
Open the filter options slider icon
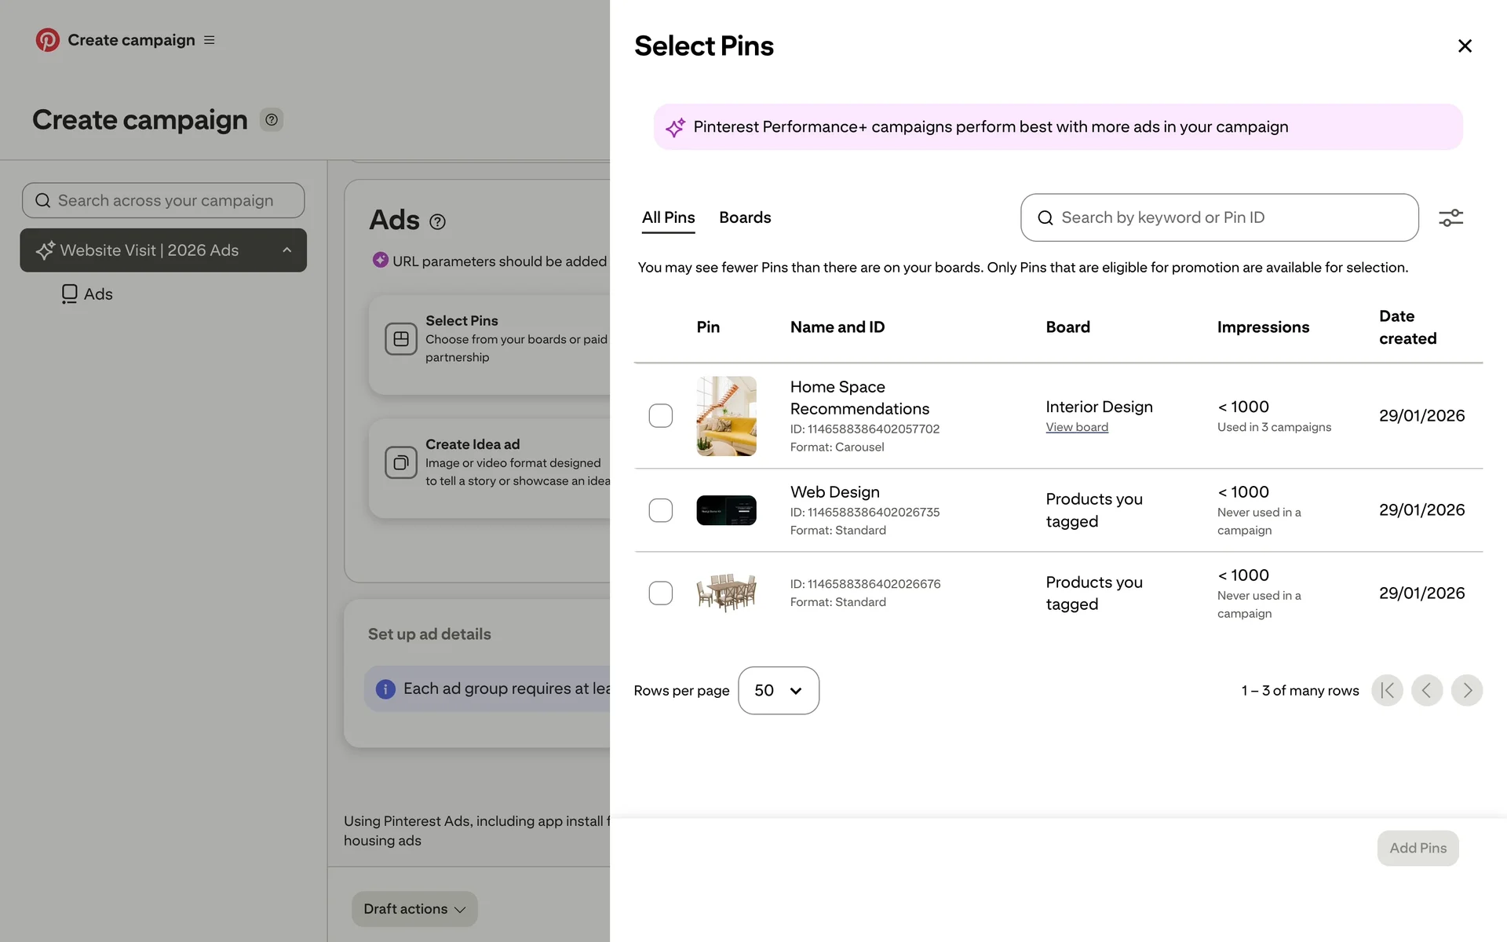click(1450, 217)
